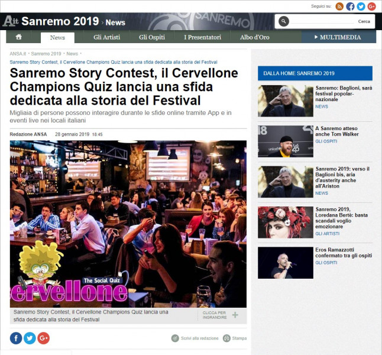Viewport: 382px width, 355px height.
Task: Share article with blue Facebook button below image
Action: coord(16,338)
